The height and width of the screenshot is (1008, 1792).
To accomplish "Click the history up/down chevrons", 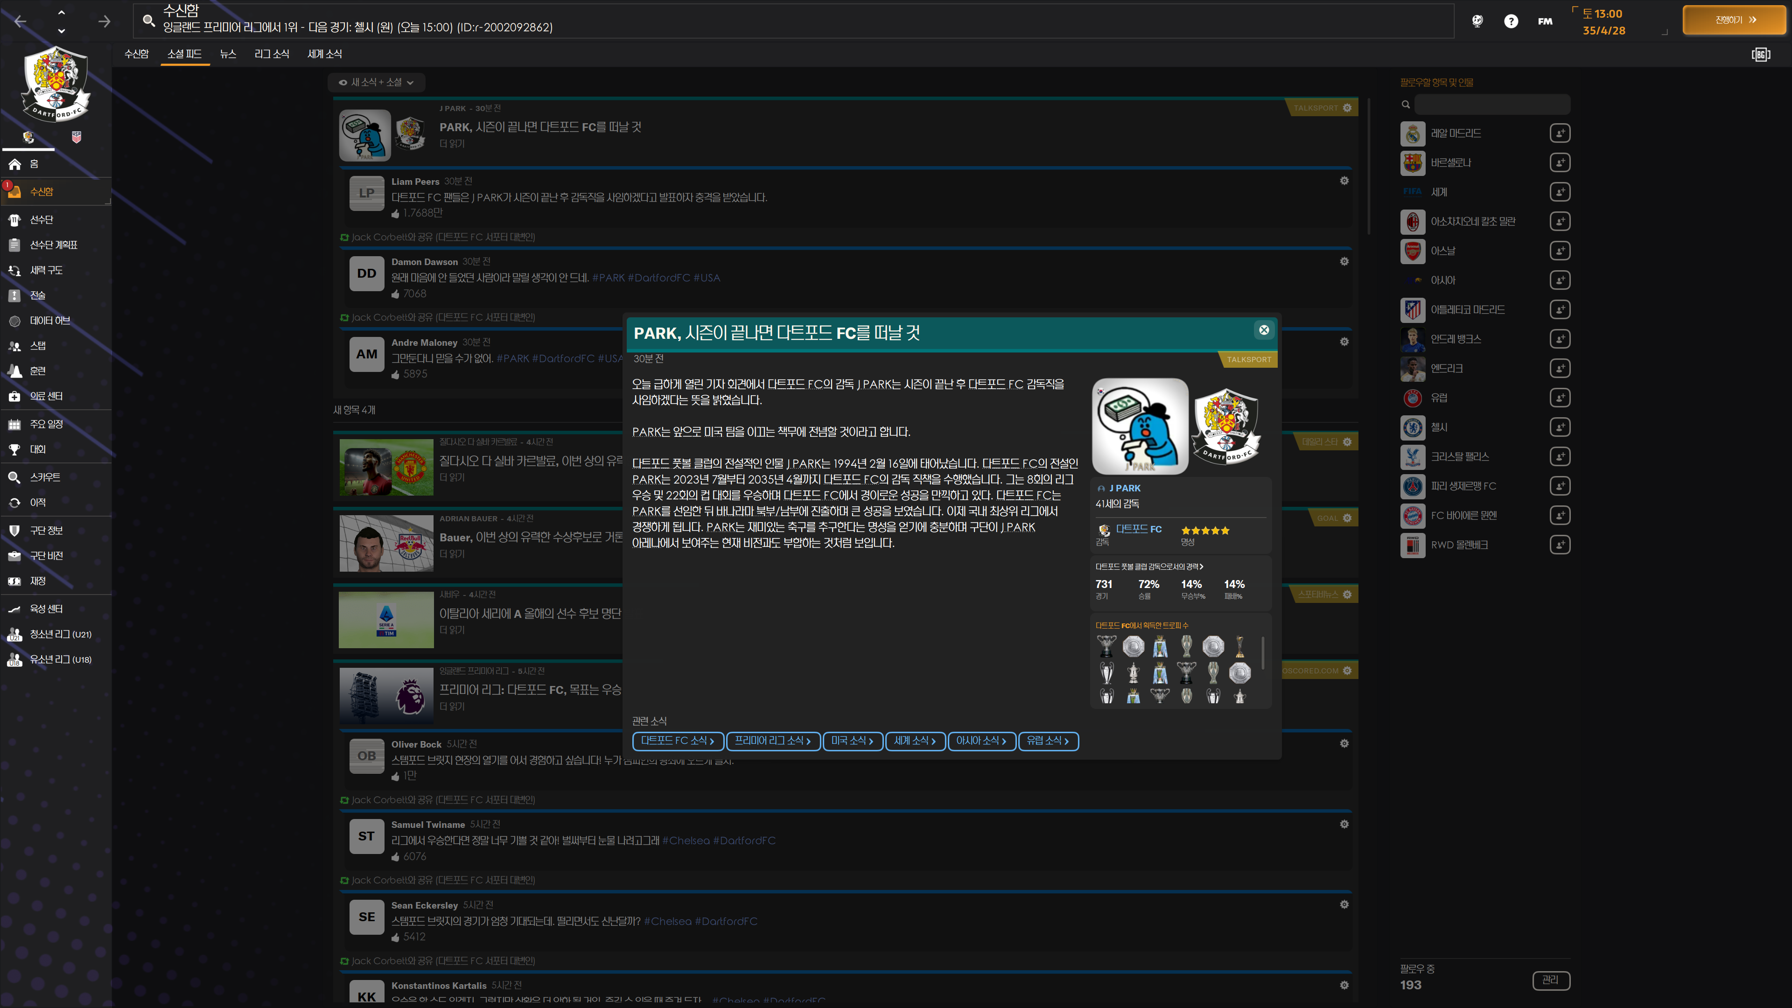I will click(61, 21).
